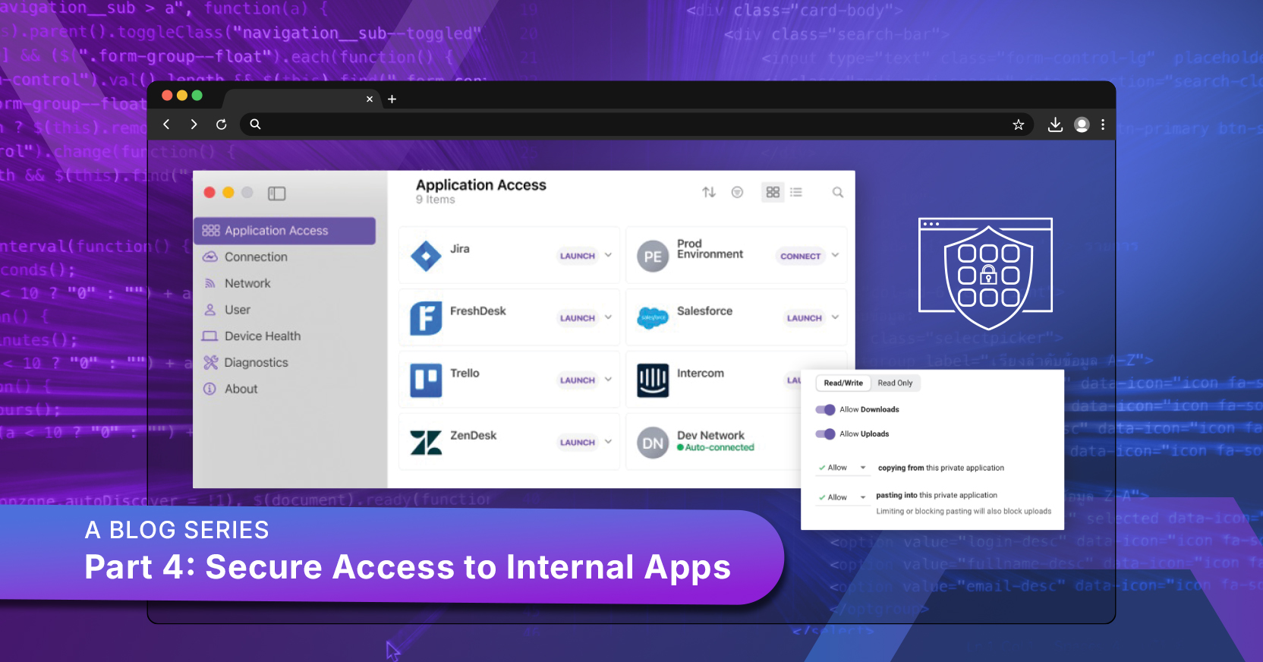Open the Allow dropdown for pasting into

pyautogui.click(x=843, y=498)
